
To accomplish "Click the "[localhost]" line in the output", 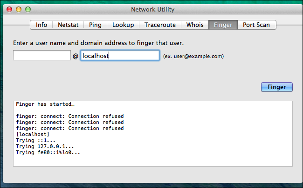I will [34, 134].
